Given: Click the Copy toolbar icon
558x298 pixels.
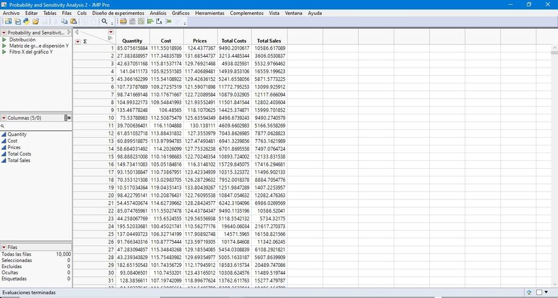Looking at the screenshot, I should click(x=64, y=22).
